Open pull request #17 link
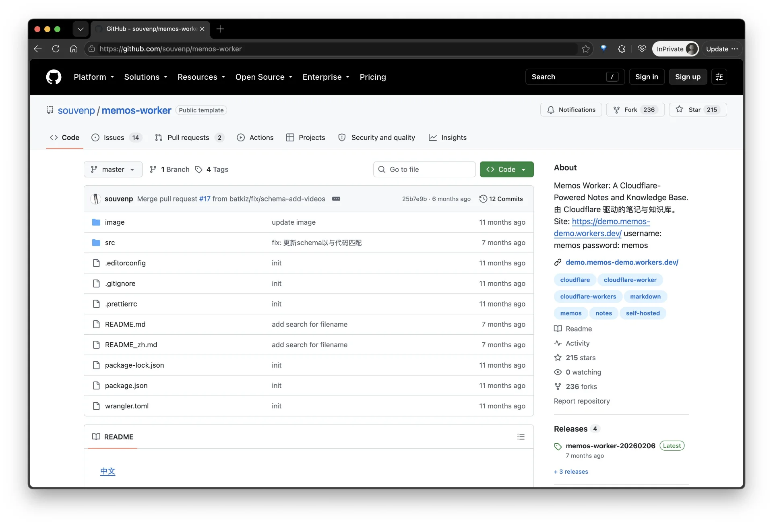This screenshot has height=526, width=773. (205, 199)
